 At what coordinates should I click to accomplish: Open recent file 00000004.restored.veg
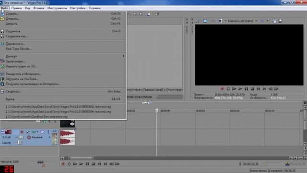tap(63, 111)
